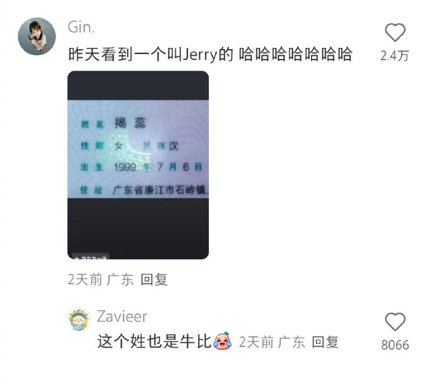The height and width of the screenshot is (390, 424).
Task: Tap the crying-laughing emoji in Zavieer's reply
Action: [222, 341]
